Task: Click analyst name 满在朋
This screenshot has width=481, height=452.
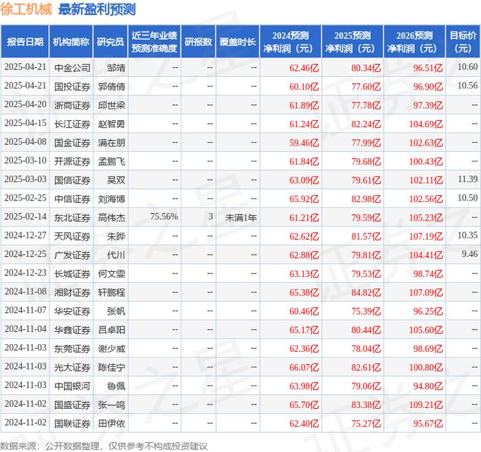Action: [x=111, y=143]
